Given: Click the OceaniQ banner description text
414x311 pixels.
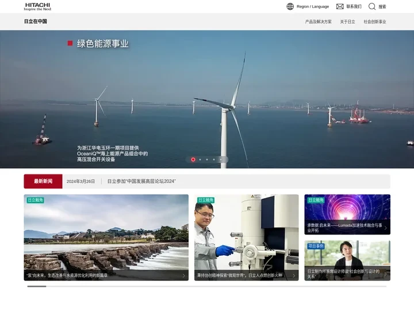Looking at the screenshot, I should [113, 153].
